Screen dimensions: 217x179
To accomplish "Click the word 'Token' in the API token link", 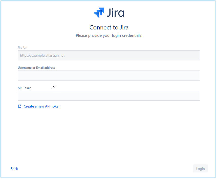I will [56, 106].
